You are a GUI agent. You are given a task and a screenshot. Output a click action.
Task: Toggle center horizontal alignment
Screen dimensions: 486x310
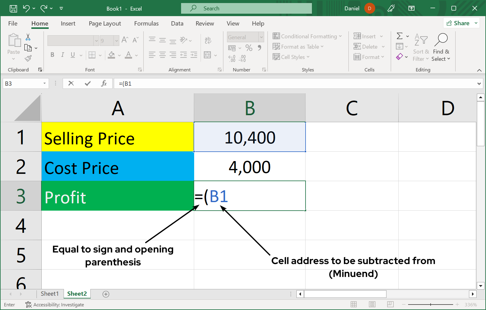click(163, 55)
